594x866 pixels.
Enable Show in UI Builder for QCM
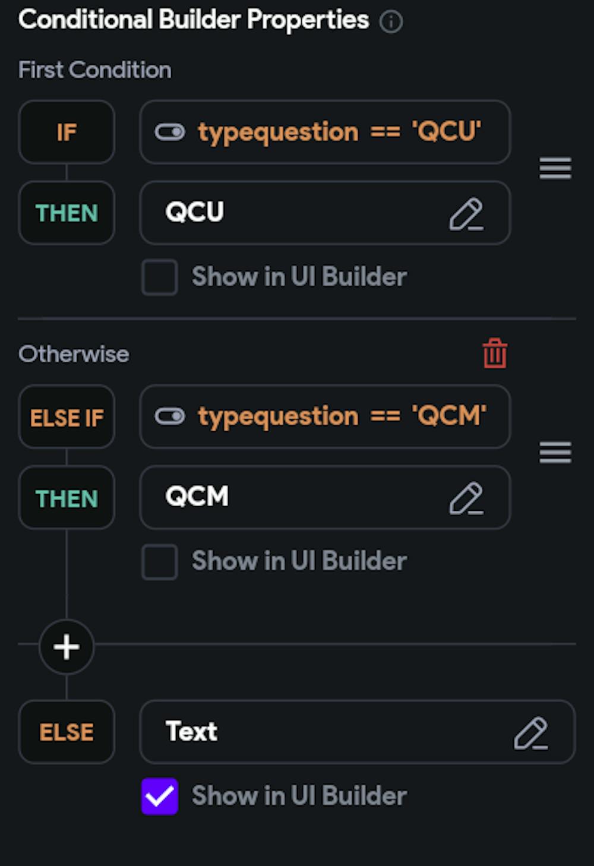159,561
